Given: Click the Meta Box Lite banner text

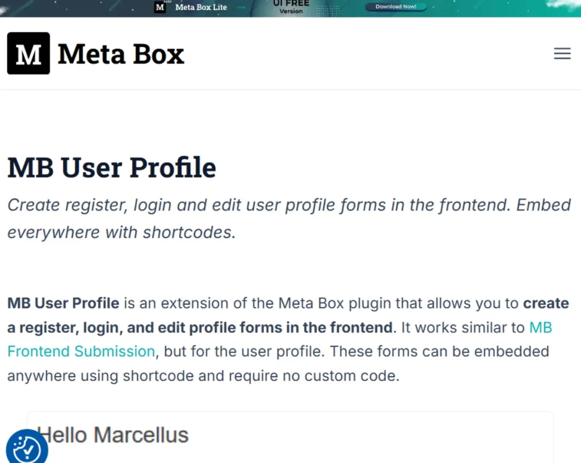Looking at the screenshot, I should click(x=201, y=7).
